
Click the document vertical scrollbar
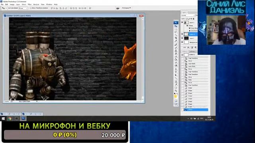click(x=143, y=58)
